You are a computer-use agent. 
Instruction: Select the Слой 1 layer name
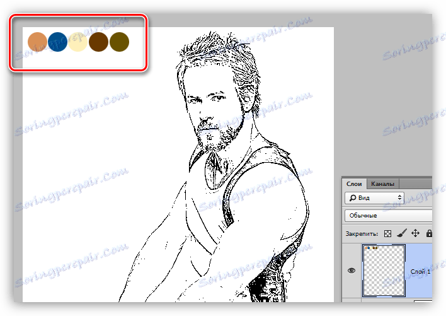click(x=420, y=272)
